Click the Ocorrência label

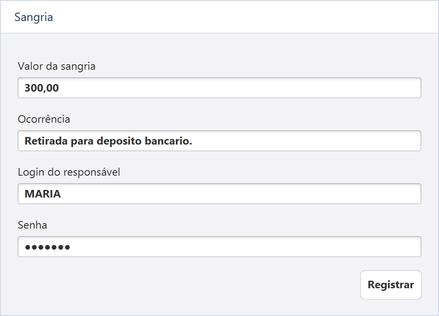pos(44,119)
